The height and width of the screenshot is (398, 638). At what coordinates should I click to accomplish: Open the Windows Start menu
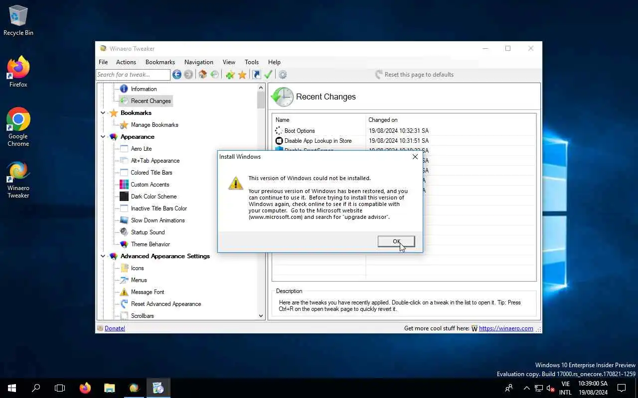click(x=12, y=388)
